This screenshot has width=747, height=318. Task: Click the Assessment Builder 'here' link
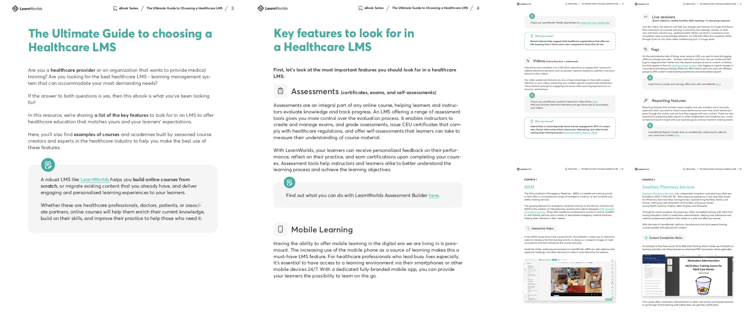click(x=433, y=195)
